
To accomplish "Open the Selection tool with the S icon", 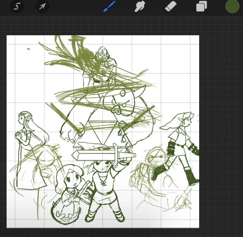I will (17, 6).
